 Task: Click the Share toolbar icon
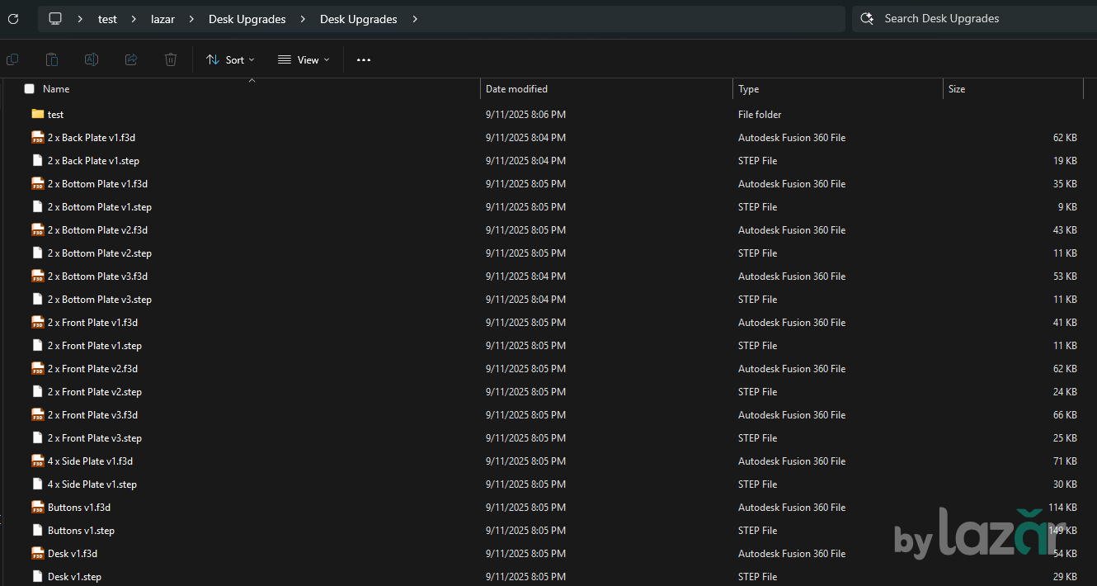click(x=131, y=59)
